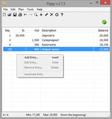Viewport: 112px width, 119px height.
Task: Open search with the magnifier icon
Action: click(x=36, y=15)
